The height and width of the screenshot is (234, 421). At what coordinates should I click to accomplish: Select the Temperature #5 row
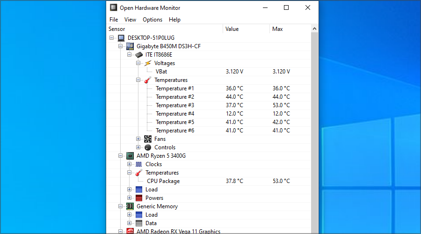(x=209, y=122)
